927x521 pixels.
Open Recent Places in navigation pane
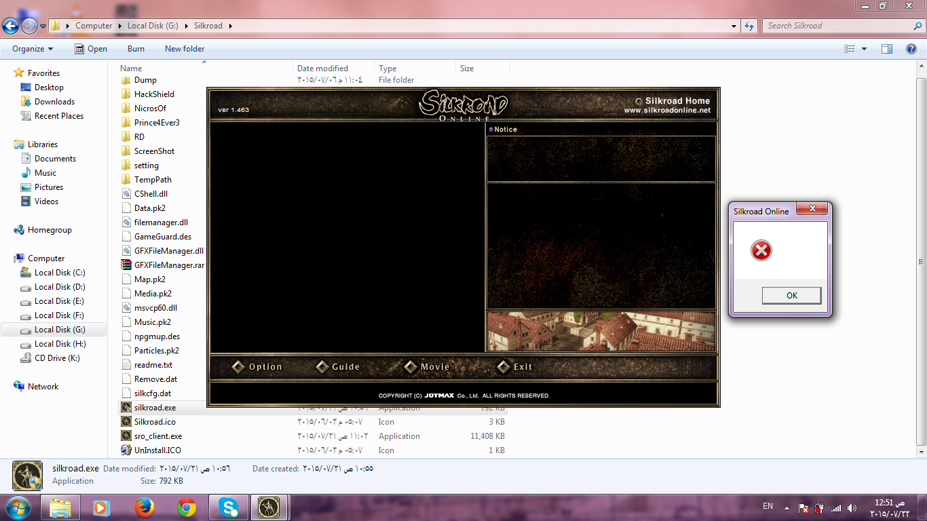(59, 116)
